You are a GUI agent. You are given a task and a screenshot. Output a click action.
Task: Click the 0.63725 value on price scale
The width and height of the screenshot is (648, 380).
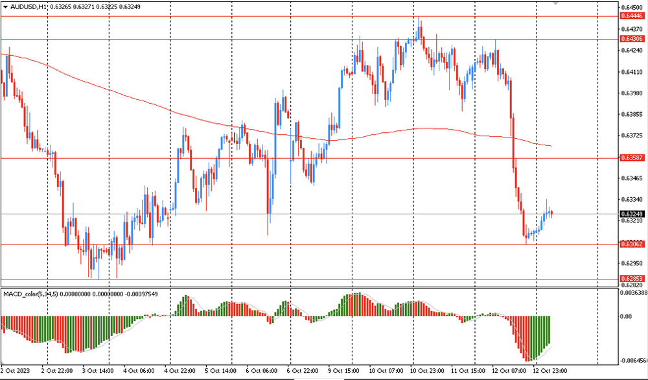click(631, 136)
